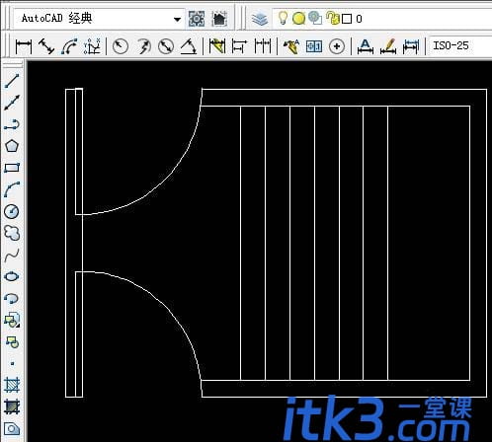Select the Jogged dimension tool
This screenshot has height=442, width=492.
tap(143, 46)
